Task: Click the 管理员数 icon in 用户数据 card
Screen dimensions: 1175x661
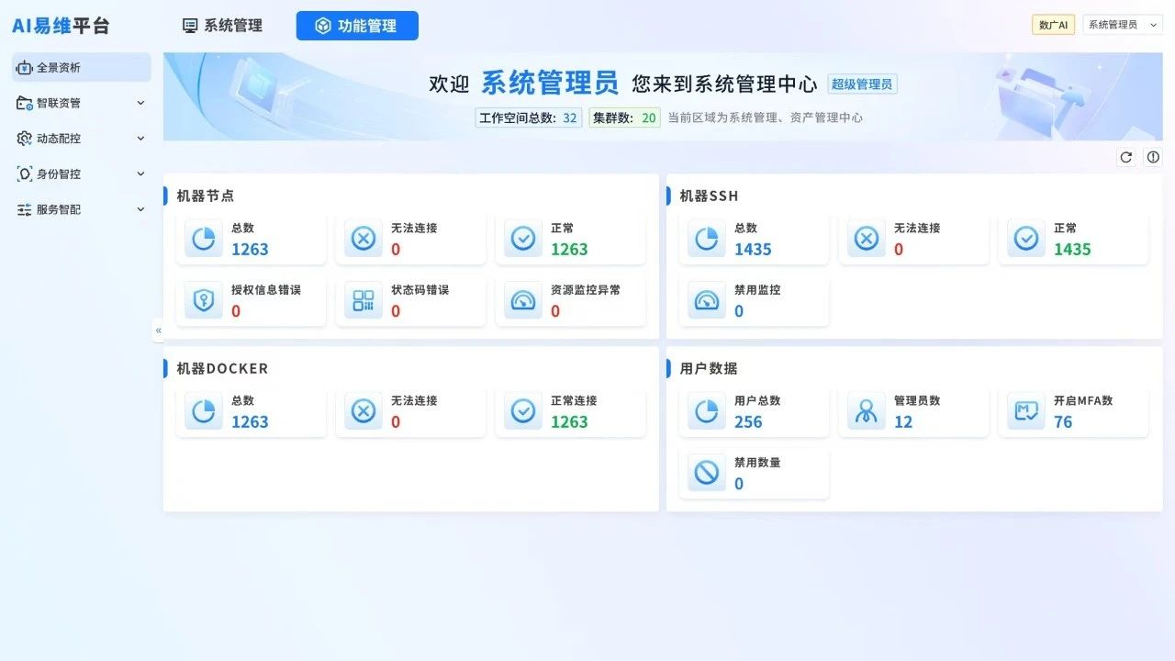Action: (x=866, y=410)
